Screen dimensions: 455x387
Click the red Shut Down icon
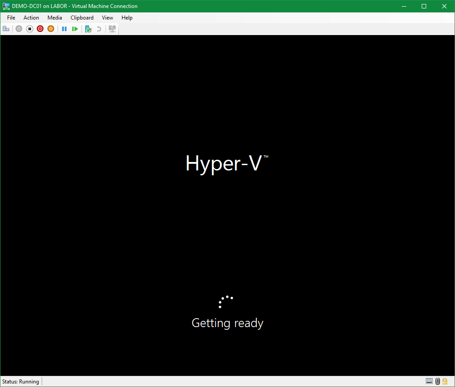40,29
